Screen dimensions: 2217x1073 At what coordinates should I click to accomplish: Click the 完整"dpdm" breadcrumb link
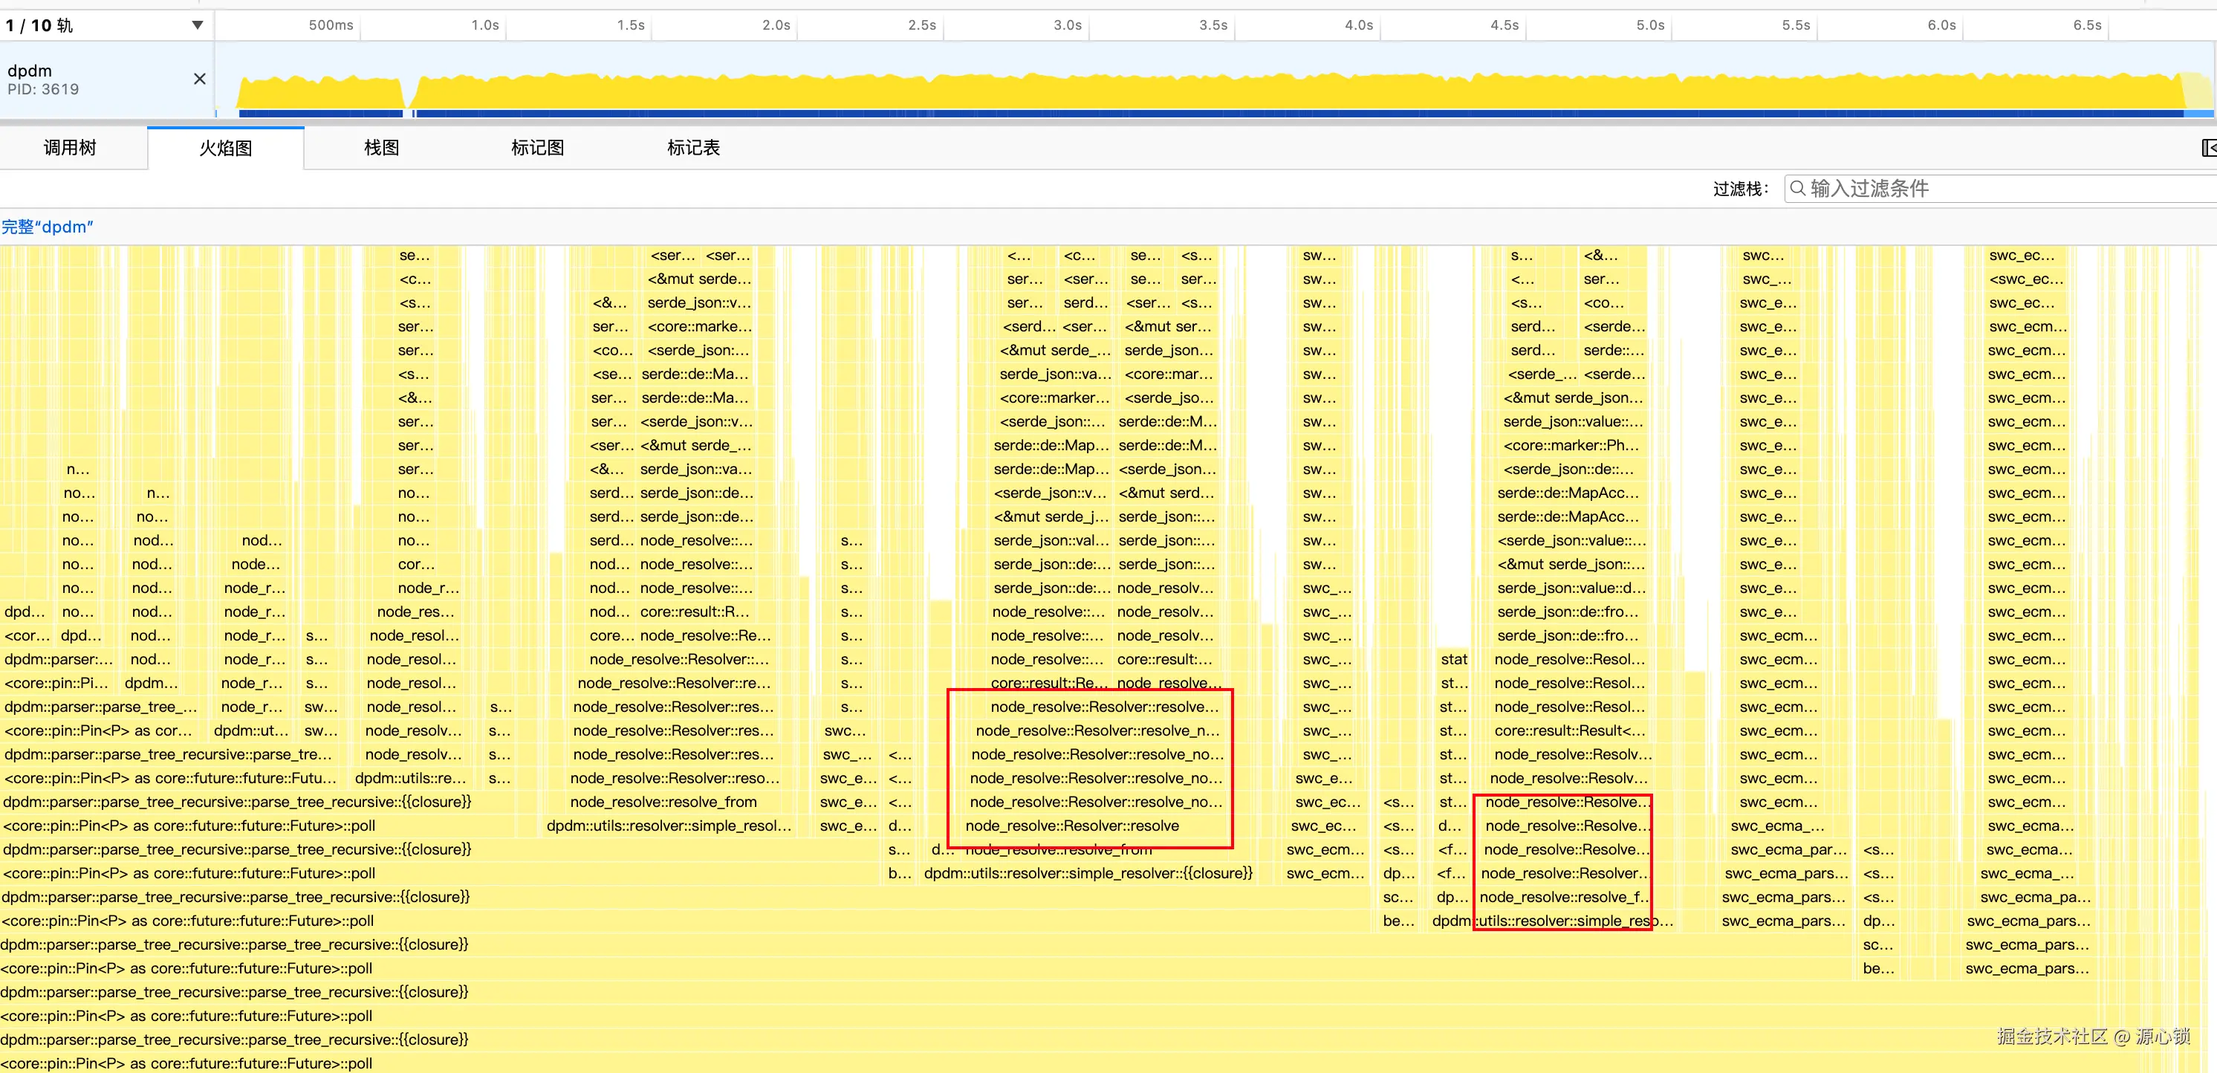48,227
